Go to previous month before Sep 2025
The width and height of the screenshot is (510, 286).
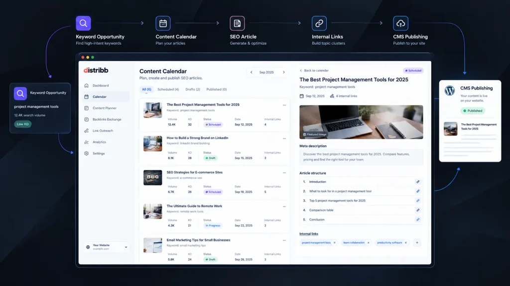click(252, 72)
